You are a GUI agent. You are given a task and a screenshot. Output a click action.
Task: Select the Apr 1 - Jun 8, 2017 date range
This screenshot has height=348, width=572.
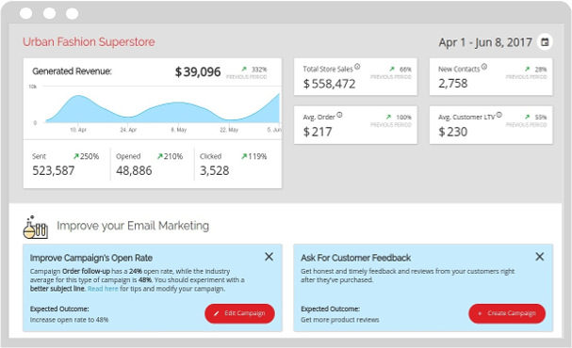[485, 42]
